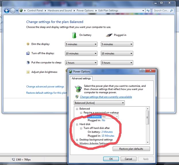Click On battery 2 Minutes value

[107, 132]
